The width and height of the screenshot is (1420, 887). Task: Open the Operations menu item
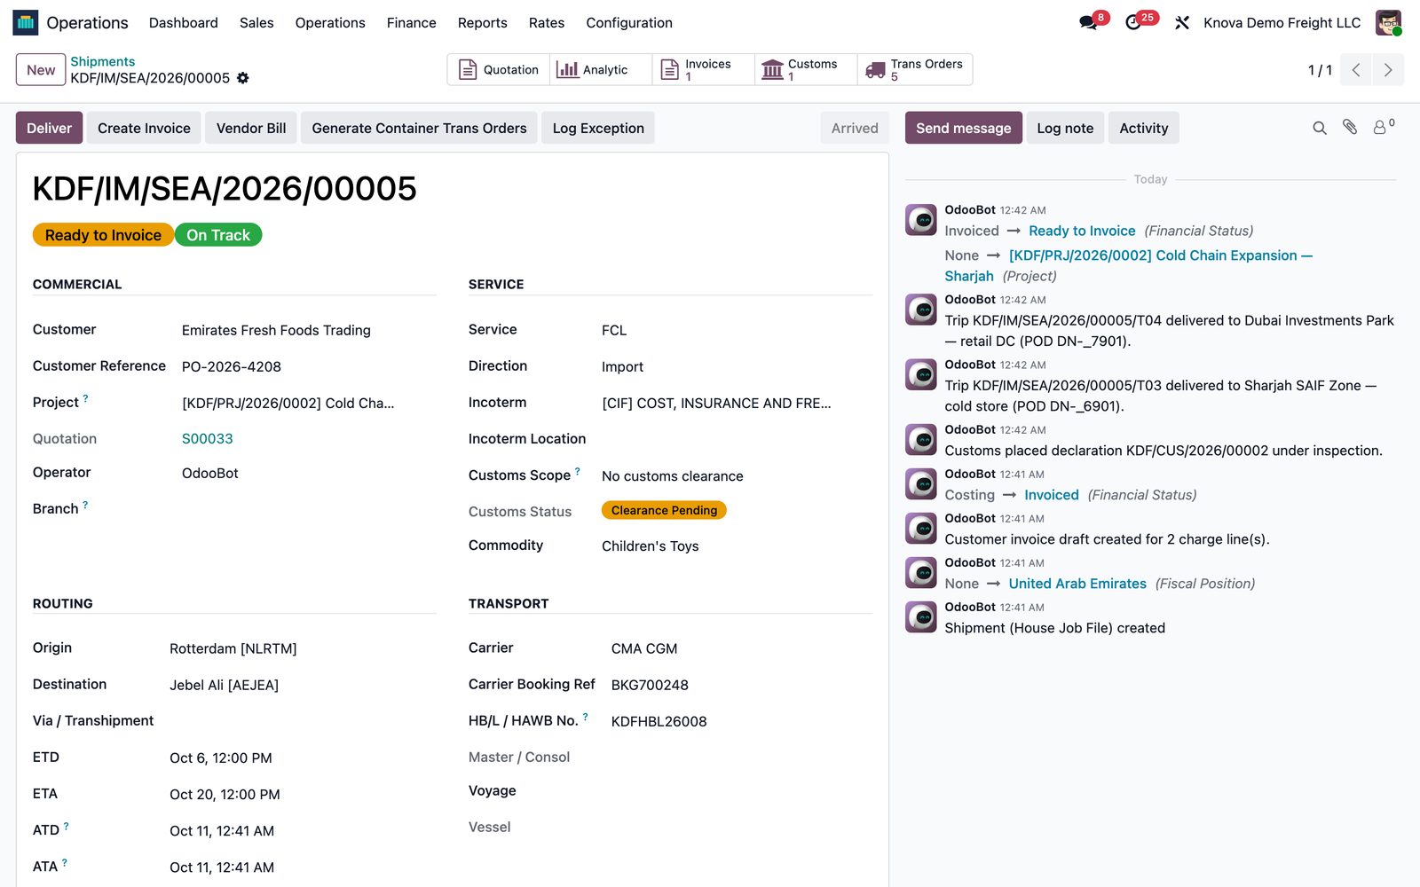[330, 23]
